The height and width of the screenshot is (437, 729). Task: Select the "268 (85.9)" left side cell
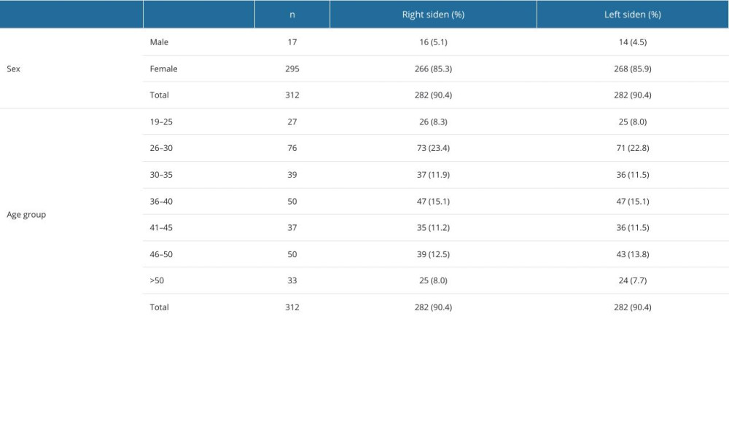point(632,69)
